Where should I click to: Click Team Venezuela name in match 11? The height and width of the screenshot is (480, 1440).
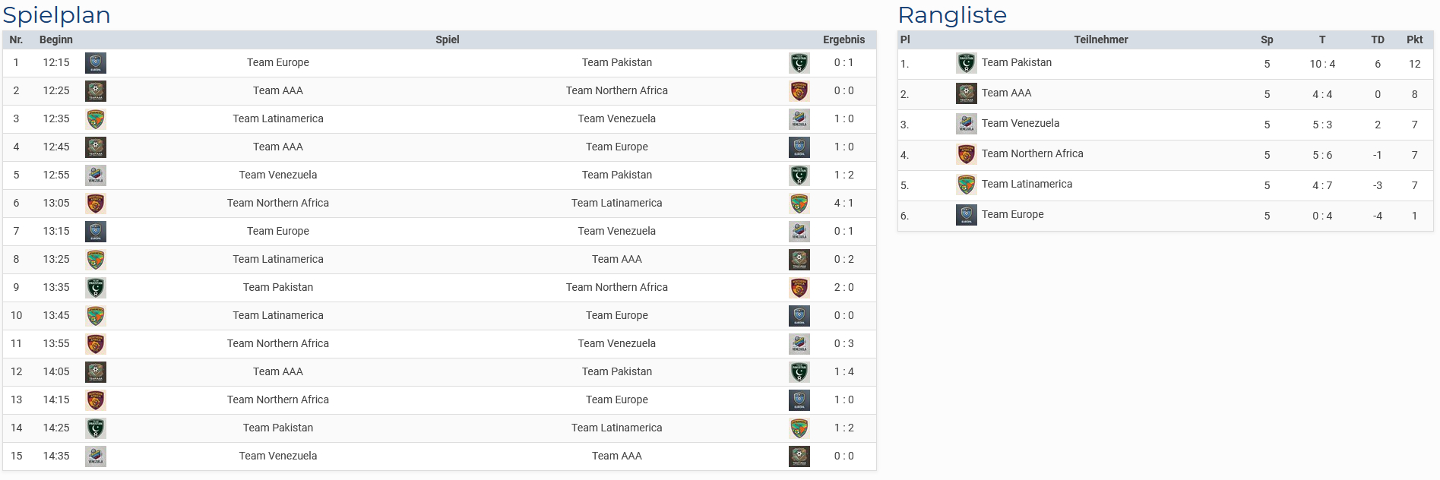point(616,343)
